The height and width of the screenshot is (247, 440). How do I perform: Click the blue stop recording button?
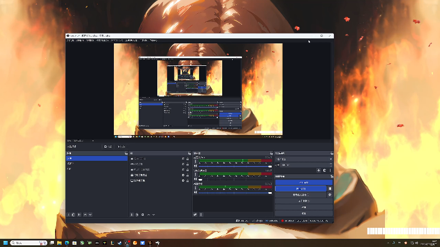coord(301,188)
